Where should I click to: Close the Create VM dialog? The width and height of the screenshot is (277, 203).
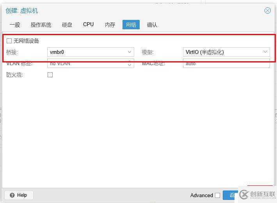click(x=268, y=11)
